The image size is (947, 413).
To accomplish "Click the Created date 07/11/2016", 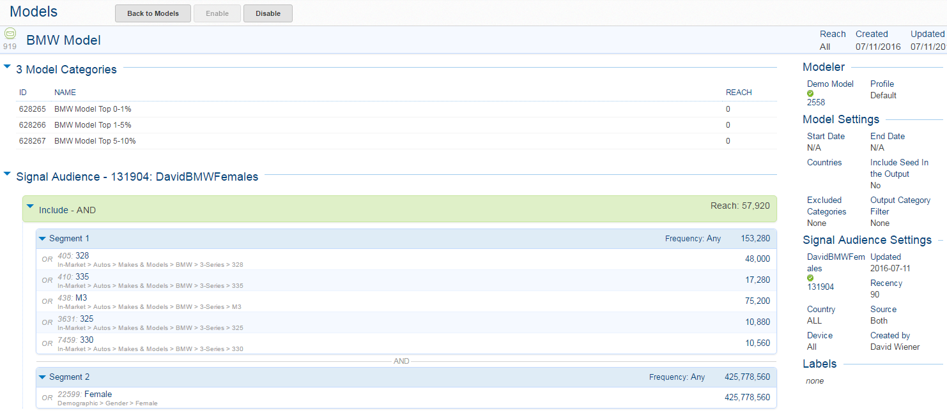I will 878,47.
